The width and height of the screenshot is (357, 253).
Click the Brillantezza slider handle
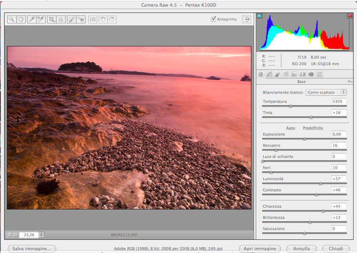pyautogui.click(x=310, y=222)
